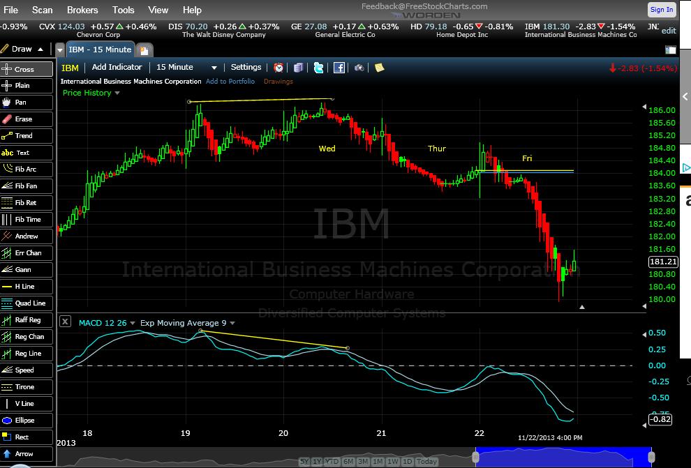Share chart via Facebook icon
Screen dimensions: 691x468
coord(339,68)
